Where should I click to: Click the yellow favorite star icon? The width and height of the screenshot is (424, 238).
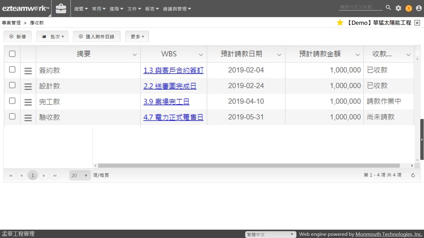pos(340,23)
